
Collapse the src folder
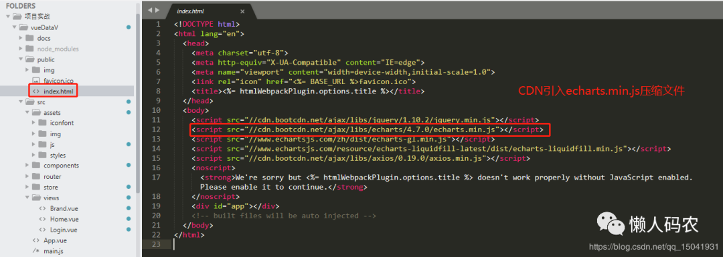pyautogui.click(x=21, y=101)
